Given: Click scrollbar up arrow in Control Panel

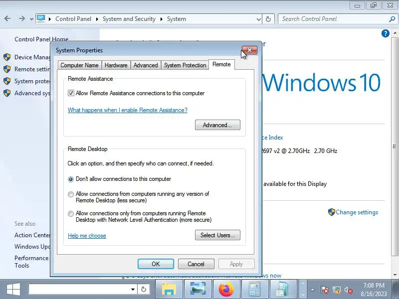Looking at the screenshot, I should click(395, 33).
